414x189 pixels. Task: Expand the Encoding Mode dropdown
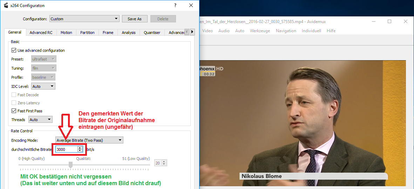(89, 140)
